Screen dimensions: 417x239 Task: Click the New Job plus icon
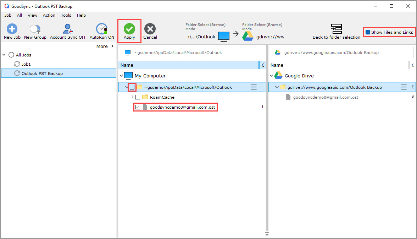tap(12, 29)
